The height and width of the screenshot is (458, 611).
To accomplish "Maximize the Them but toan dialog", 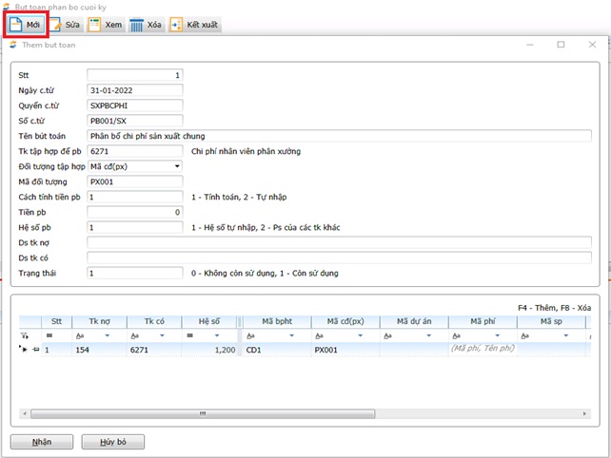I will 561,45.
